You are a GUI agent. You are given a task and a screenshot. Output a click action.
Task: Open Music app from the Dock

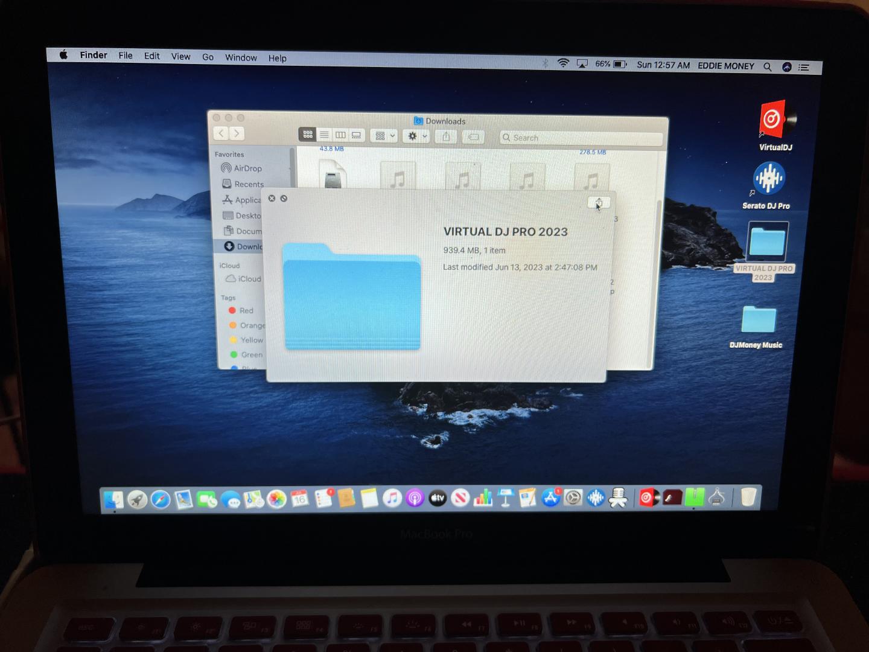point(392,499)
